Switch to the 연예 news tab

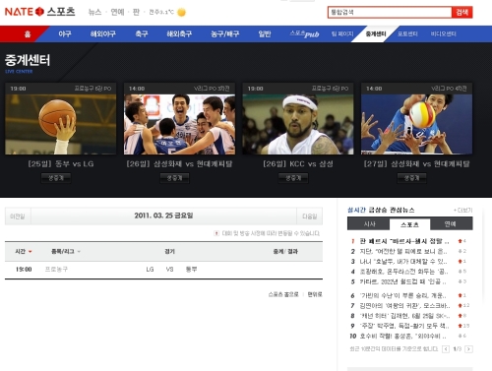[451, 224]
